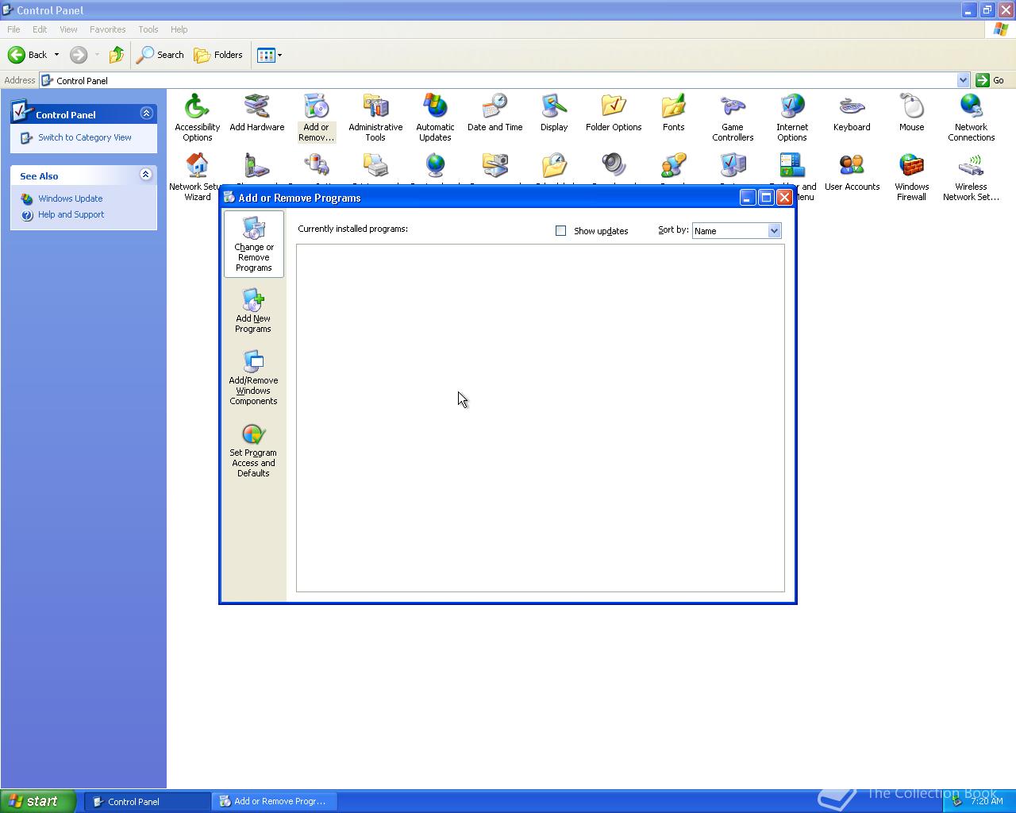Click the Start button
The width and height of the screenshot is (1016, 813).
coord(38,801)
